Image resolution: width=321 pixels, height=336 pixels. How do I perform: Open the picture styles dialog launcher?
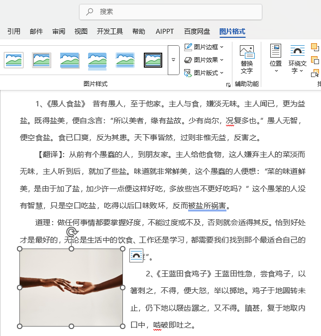228,85
